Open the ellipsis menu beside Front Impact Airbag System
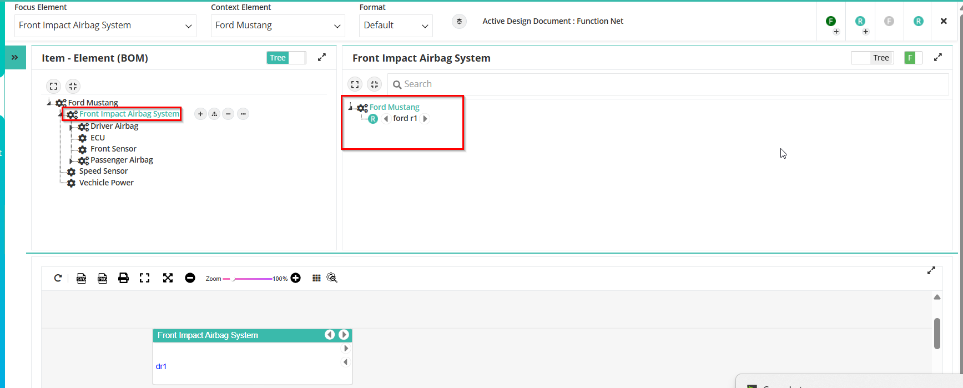This screenshot has height=388, width=963. (x=243, y=114)
